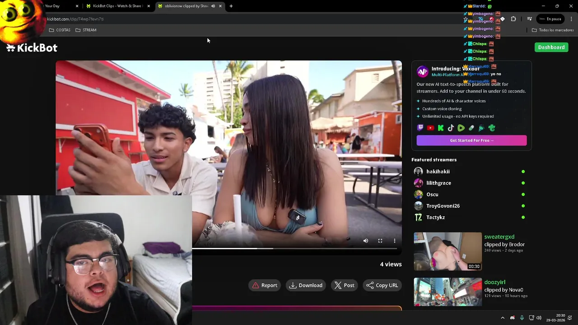Click the YouTube platform icon
This screenshot has height=325, width=578.
pyautogui.click(x=430, y=128)
